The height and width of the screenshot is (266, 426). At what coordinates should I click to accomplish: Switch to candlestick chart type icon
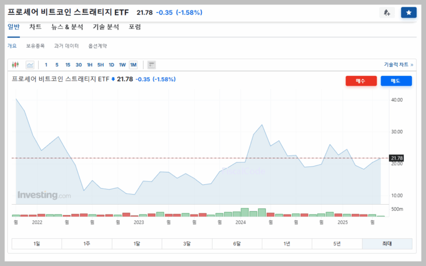click(x=16, y=65)
